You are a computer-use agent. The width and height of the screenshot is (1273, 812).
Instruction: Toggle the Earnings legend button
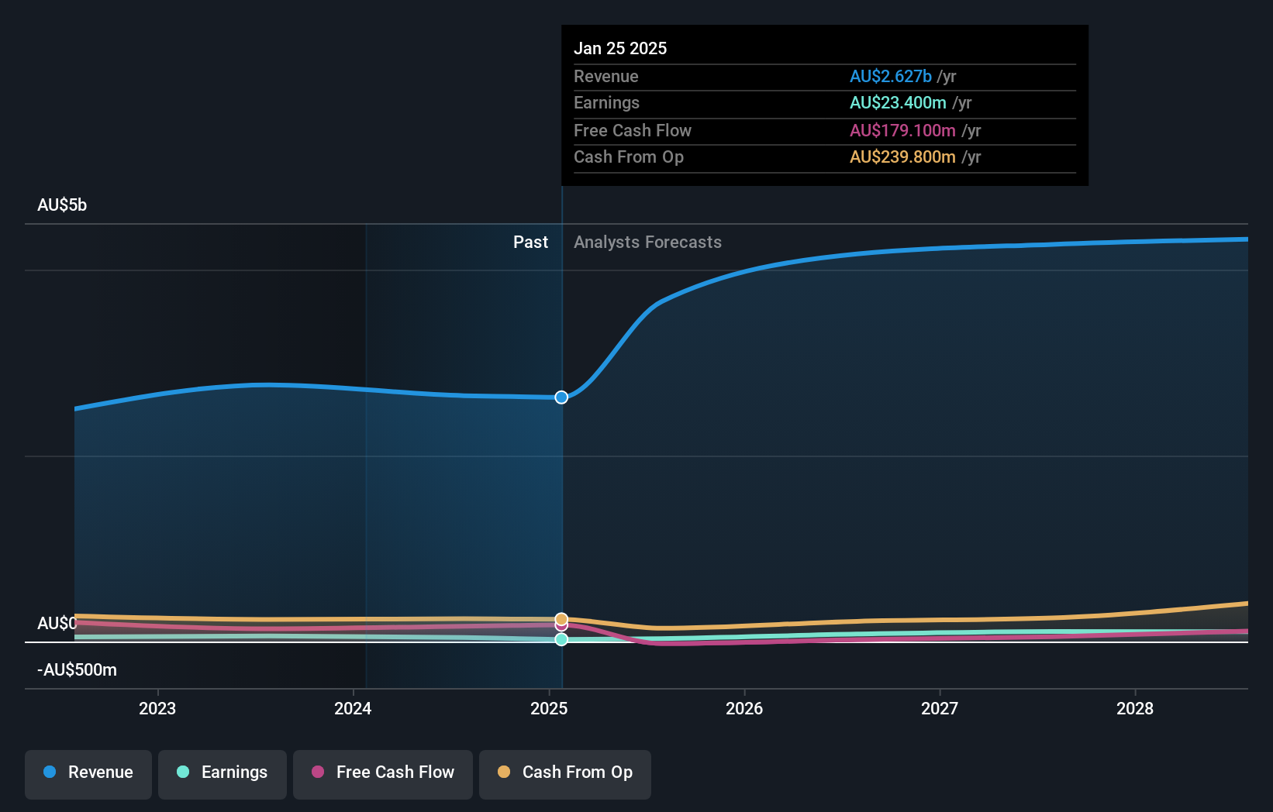(223, 774)
